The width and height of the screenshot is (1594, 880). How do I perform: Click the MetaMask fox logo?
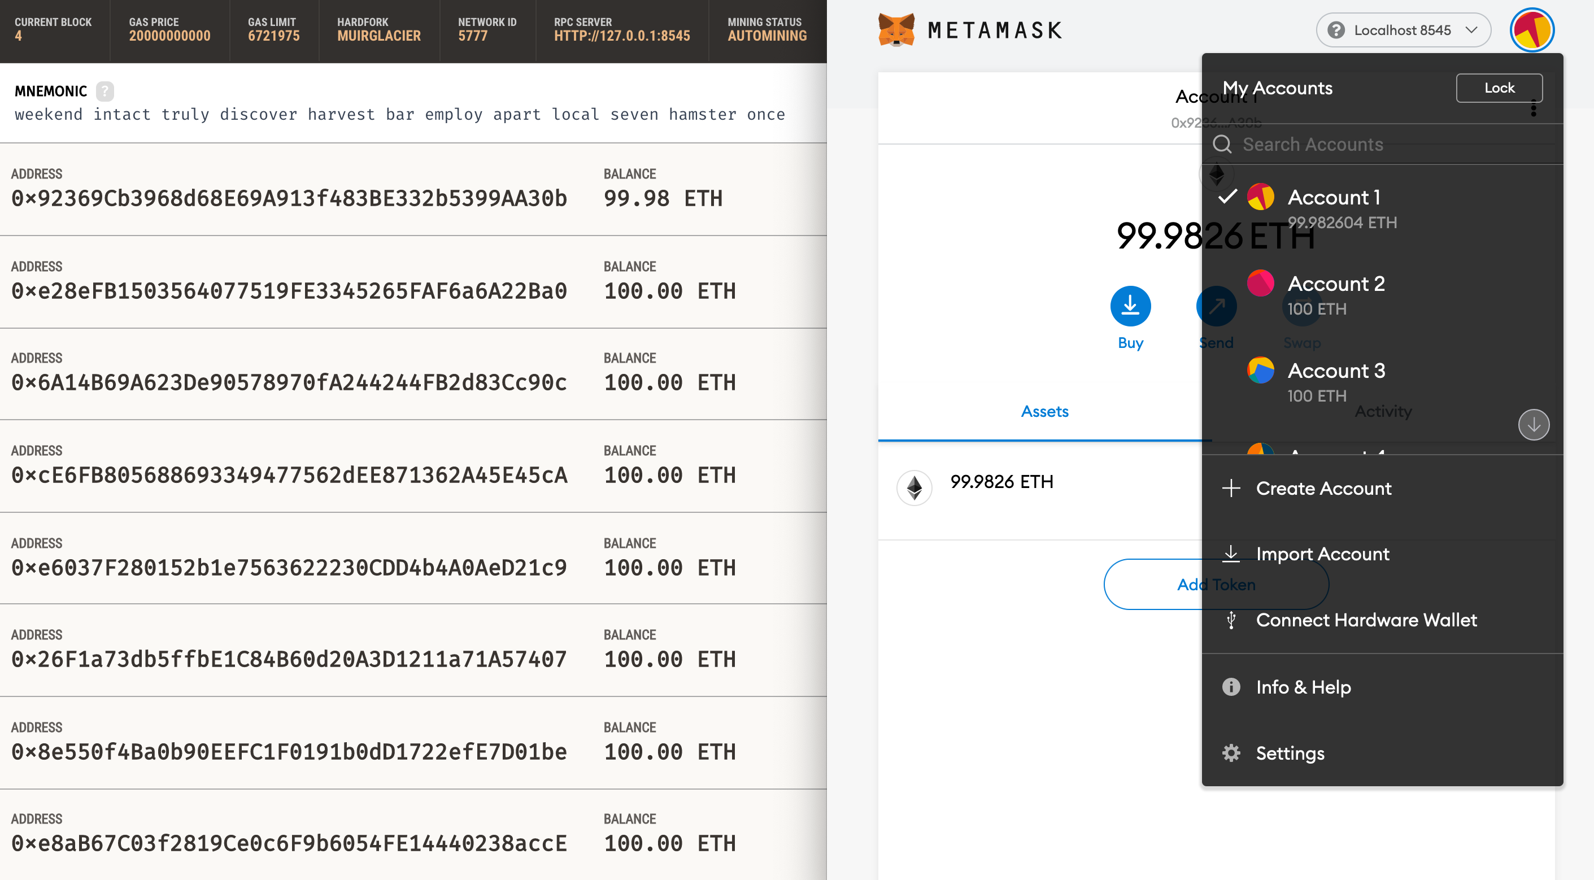(x=896, y=30)
